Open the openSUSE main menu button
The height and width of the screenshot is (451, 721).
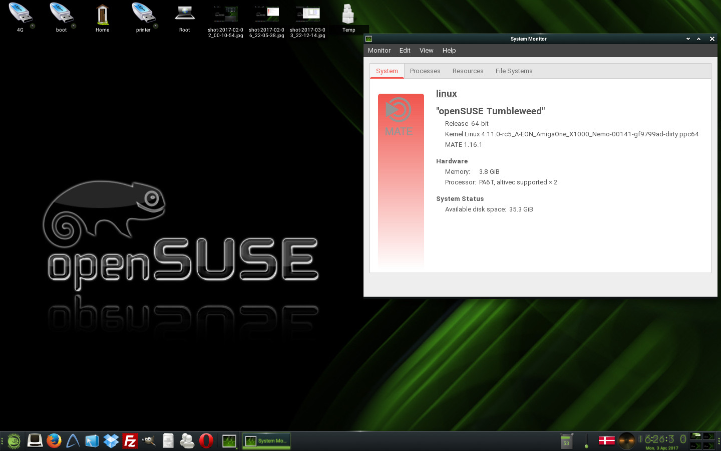pos(14,440)
